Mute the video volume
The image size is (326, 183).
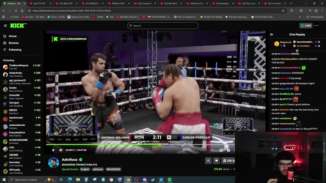[61, 150]
